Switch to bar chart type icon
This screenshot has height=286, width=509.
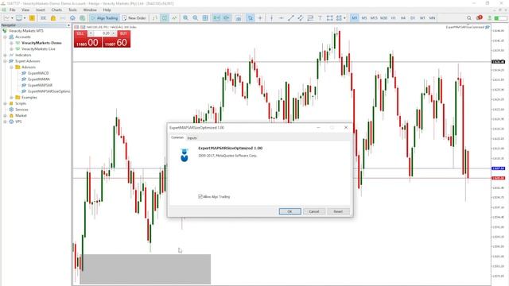click(x=155, y=18)
